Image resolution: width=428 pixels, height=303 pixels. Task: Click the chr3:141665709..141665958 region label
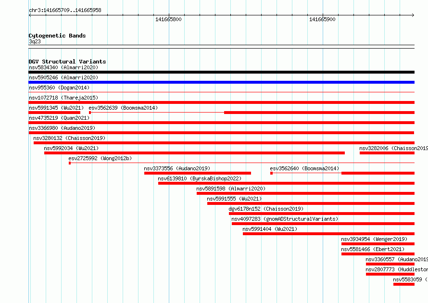click(x=65, y=10)
